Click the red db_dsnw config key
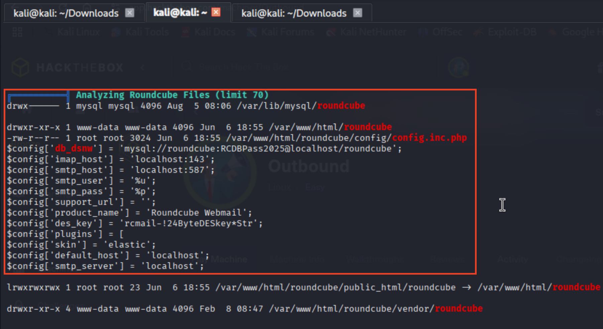The height and width of the screenshot is (329, 603). point(74,148)
